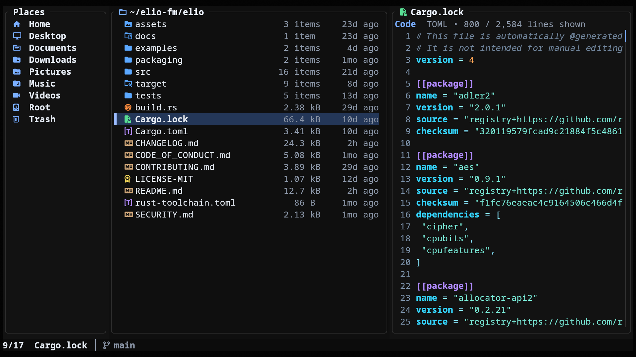Select the CHANGELOG.md file

pos(246,143)
